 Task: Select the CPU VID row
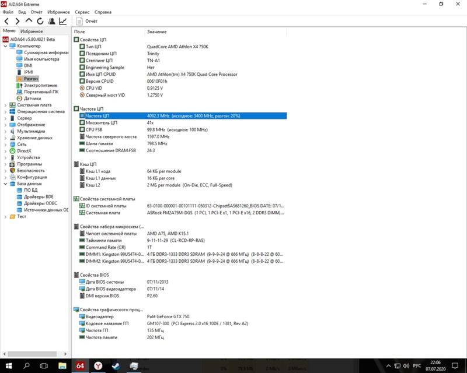[180, 88]
